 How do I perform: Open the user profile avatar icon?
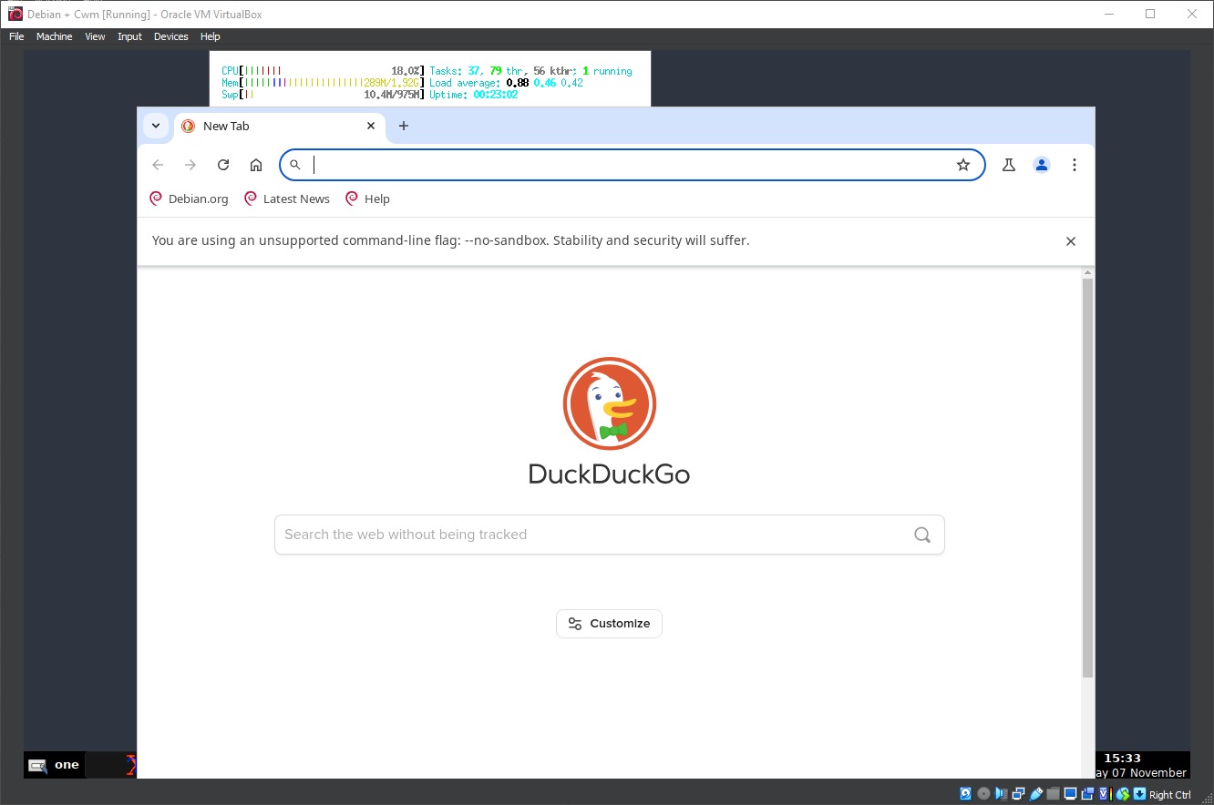(1042, 165)
